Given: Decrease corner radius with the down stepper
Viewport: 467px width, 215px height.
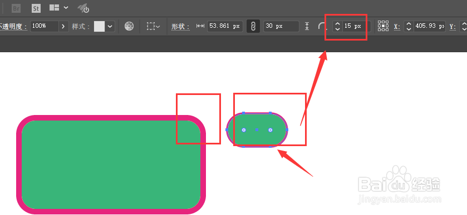Looking at the screenshot, I should tap(337, 29).
